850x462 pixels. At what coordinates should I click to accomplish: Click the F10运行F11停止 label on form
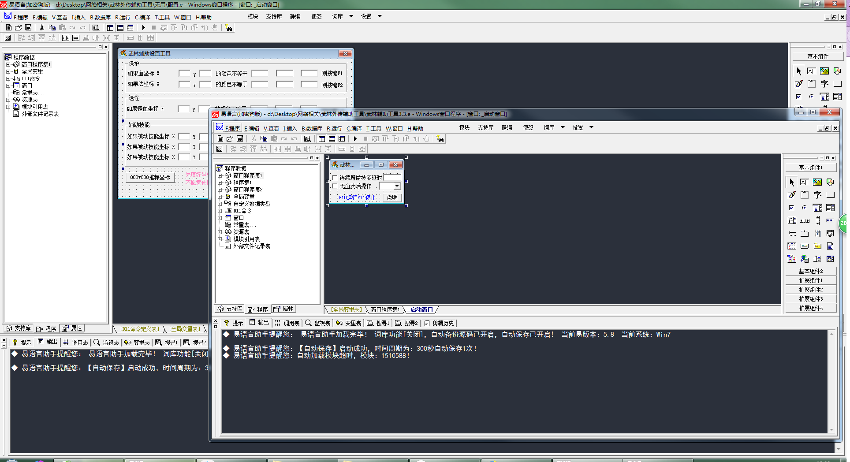point(357,197)
